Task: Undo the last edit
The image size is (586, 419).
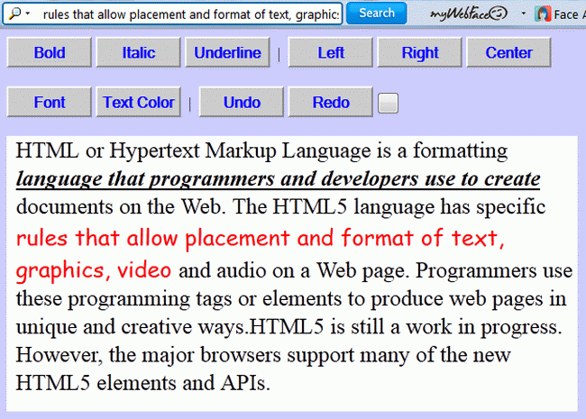Action: point(242,102)
